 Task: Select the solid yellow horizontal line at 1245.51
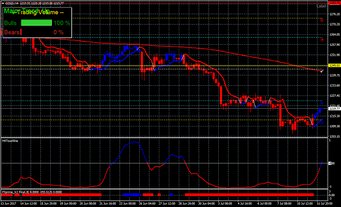coord(164,66)
